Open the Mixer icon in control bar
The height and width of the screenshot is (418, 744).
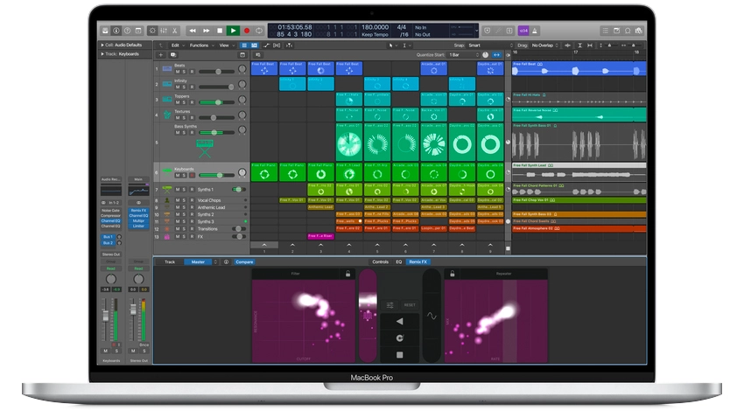[x=164, y=31]
